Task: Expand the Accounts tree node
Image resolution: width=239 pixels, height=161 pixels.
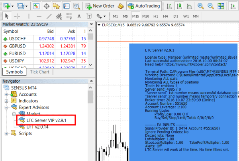Action: point(6,95)
